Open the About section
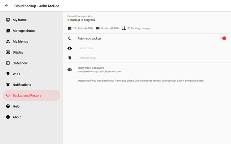Image resolution: width=231 pixels, height=144 pixels. (31, 117)
